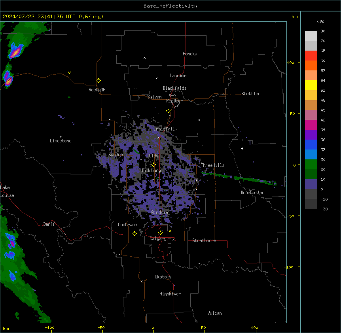Click the intense storm cell in top-left corner
This screenshot has height=333, width=341.
point(16,51)
